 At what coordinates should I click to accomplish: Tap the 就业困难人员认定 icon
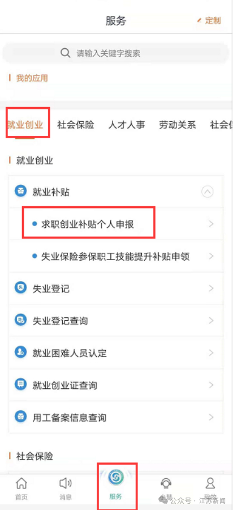pos(21,352)
